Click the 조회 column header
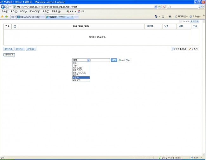Screen dimensions: 206x160 (195, 26)
